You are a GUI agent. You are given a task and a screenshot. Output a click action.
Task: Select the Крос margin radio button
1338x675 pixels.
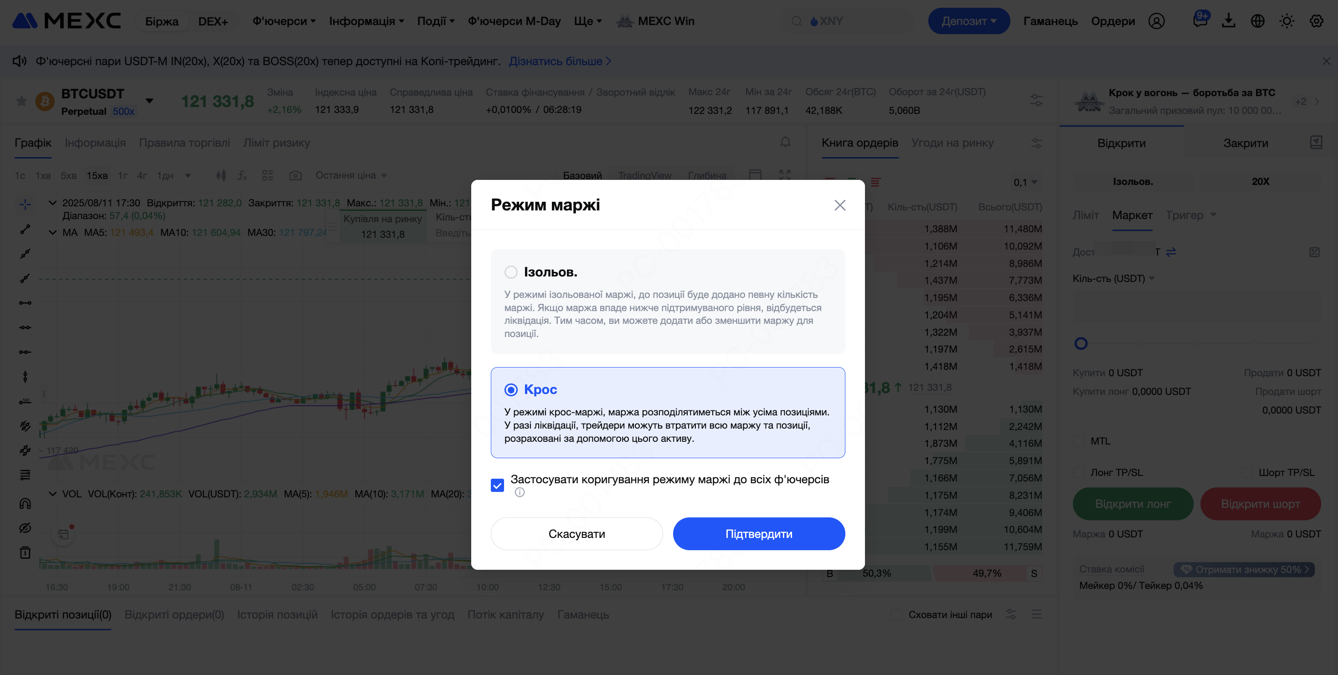511,389
